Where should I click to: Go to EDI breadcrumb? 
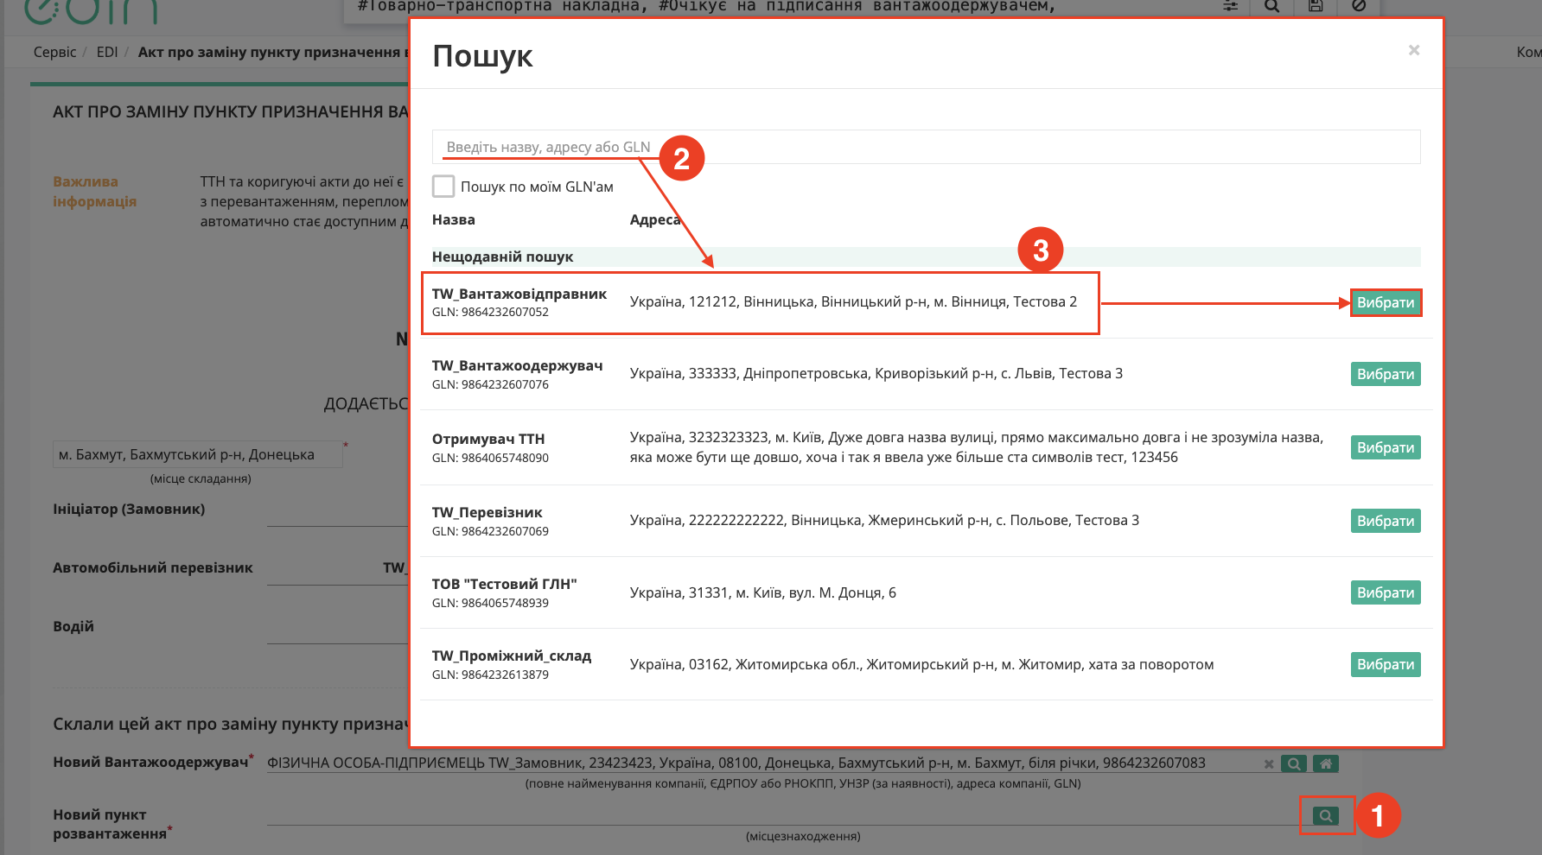click(107, 52)
